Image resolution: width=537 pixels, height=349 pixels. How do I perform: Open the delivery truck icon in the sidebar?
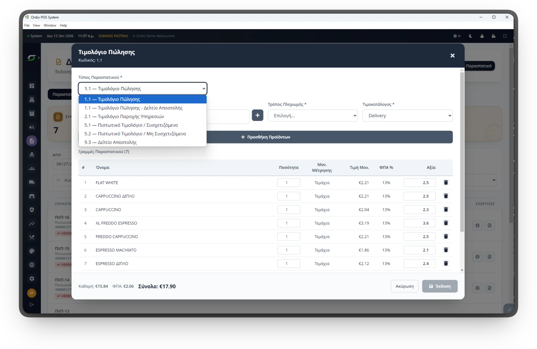[x=32, y=182]
